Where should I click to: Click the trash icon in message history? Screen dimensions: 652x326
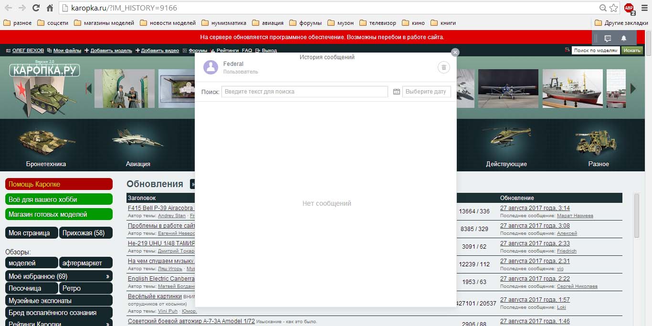[x=443, y=68]
